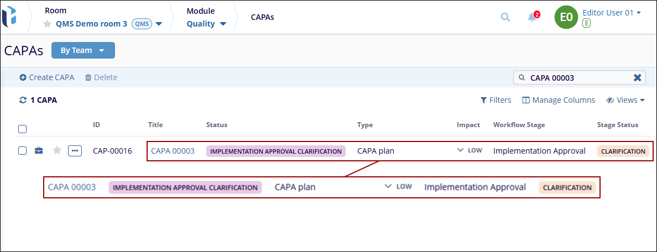
Task: Open the notifications bell icon
Action: [532, 17]
